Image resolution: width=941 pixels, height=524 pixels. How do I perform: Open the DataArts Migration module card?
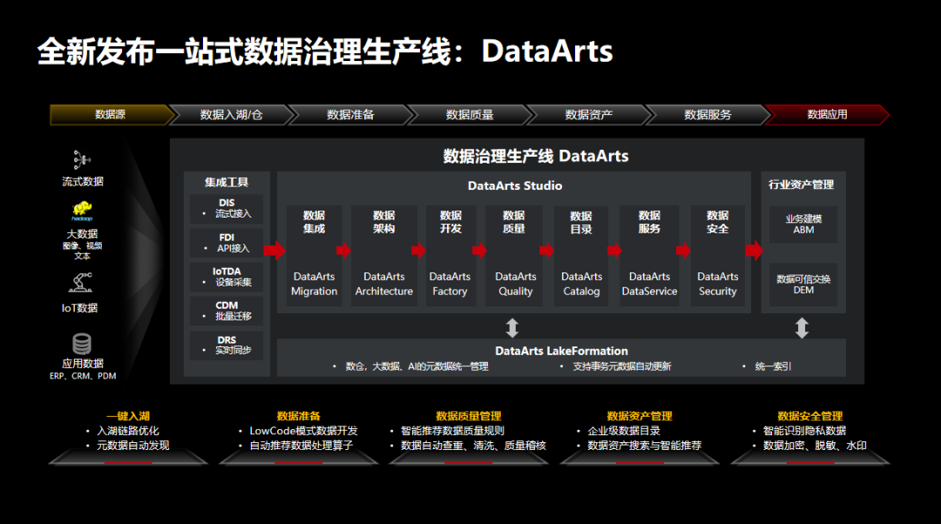[x=314, y=256]
